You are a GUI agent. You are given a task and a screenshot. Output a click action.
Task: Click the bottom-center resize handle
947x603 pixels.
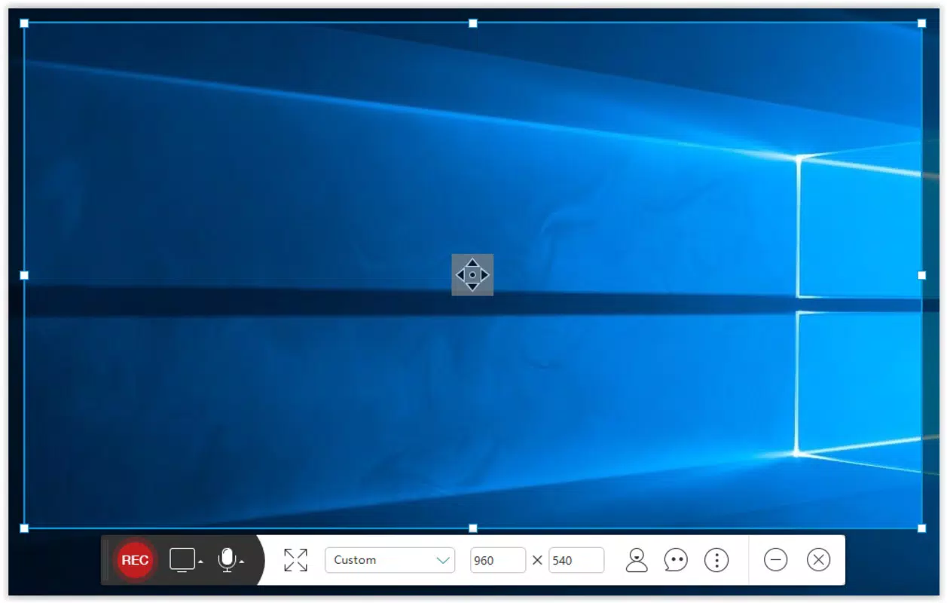(473, 528)
